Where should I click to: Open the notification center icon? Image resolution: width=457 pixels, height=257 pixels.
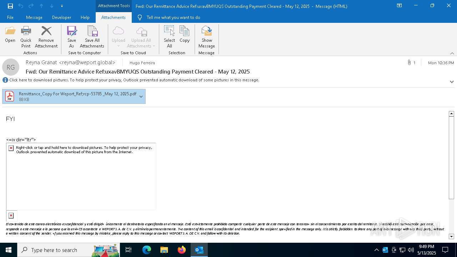(445, 250)
